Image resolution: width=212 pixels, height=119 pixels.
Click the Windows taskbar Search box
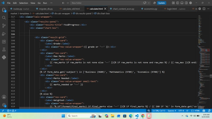pyautogui.click(x=82, y=116)
